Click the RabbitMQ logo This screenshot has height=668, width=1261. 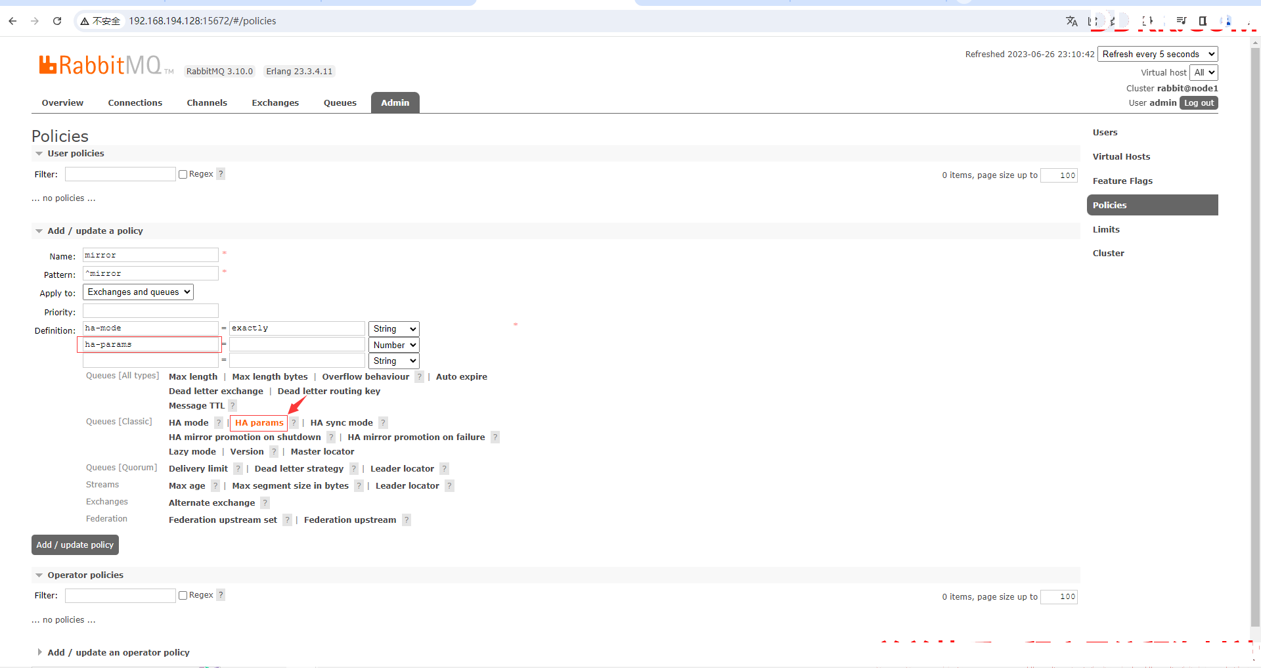pos(105,65)
